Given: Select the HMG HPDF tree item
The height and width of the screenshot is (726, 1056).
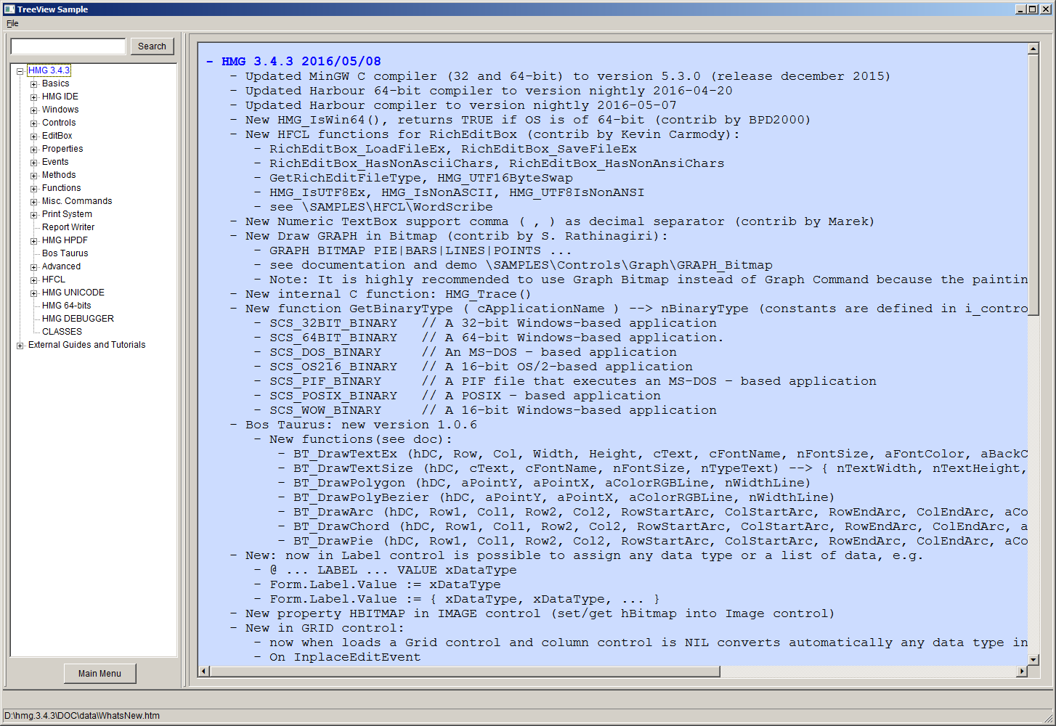Looking at the screenshot, I should click(x=65, y=240).
